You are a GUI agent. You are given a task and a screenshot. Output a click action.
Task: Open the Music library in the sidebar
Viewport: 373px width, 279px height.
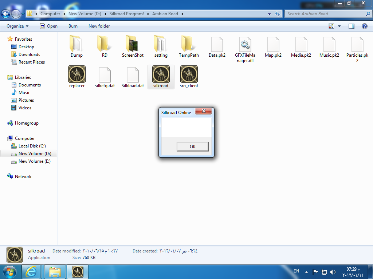tap(24, 93)
